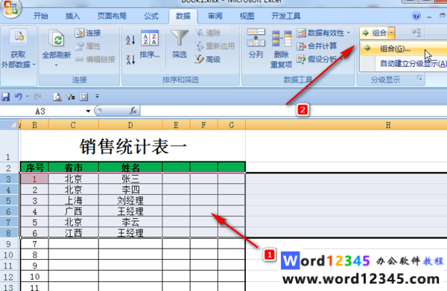
Task: Click the Undo arrow icon
Action: [x=19, y=97]
